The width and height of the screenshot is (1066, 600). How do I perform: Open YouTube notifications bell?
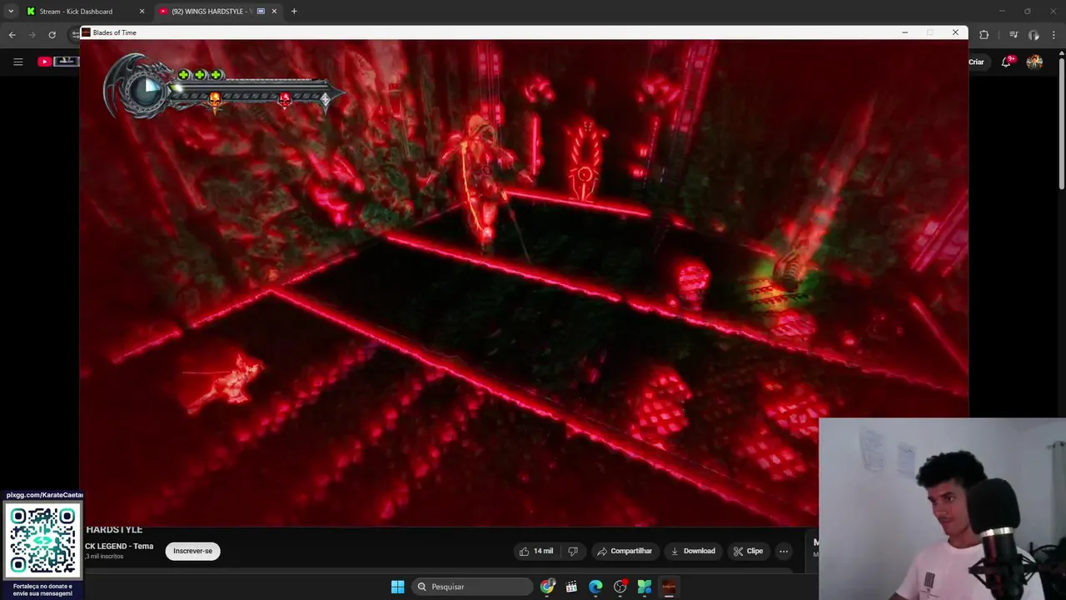(1006, 62)
